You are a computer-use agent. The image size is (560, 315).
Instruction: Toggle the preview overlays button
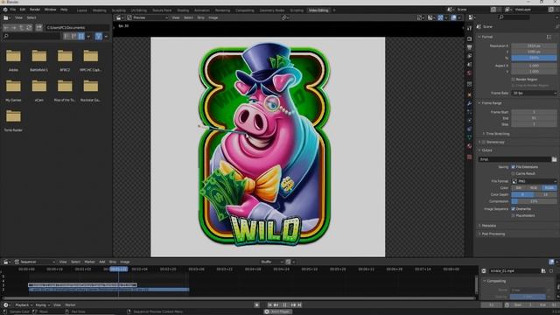453,17
